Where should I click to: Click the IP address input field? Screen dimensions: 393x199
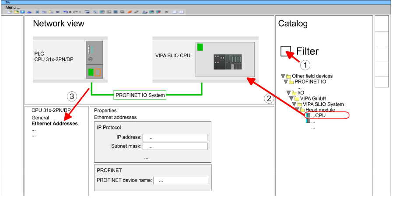(x=175, y=138)
